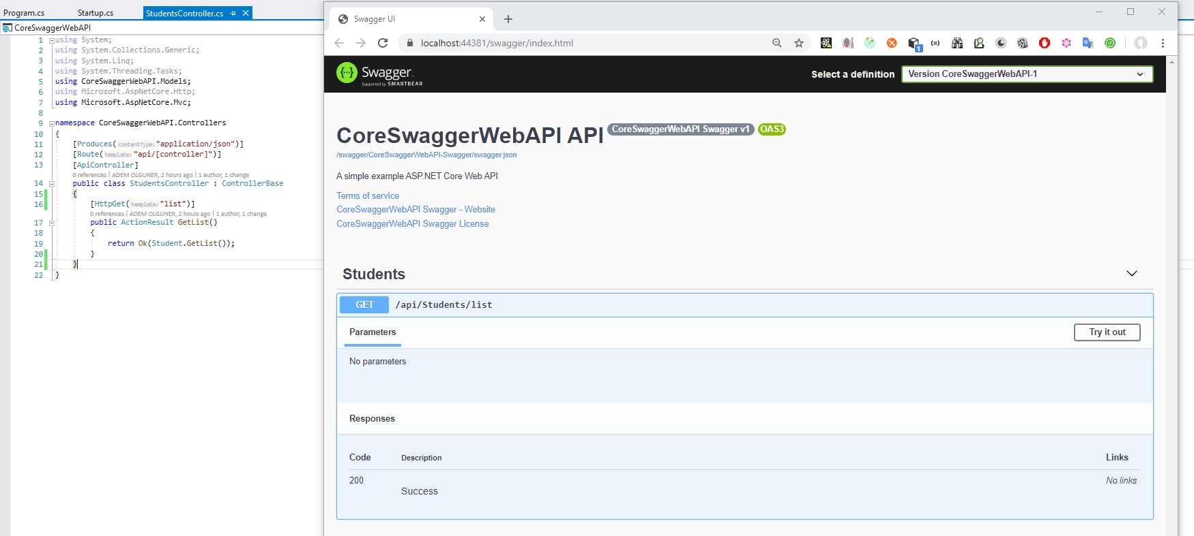Viewport: 1194px width, 536px height.
Task: Open a new browser tab
Action: 508,19
